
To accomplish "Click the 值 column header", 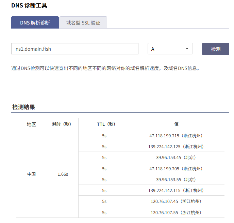I will pyautogui.click(x=176, y=124).
